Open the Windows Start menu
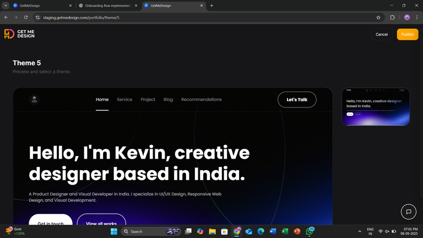This screenshot has width=423, height=238. point(114,231)
